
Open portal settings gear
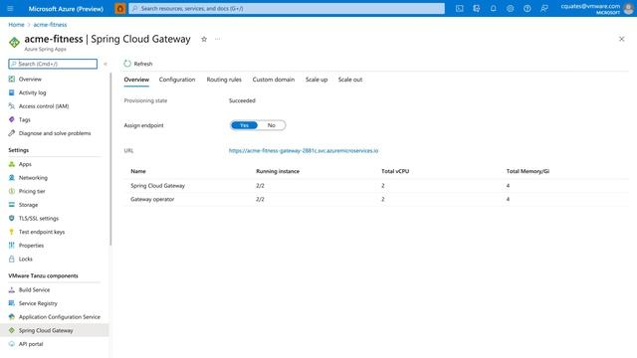click(511, 9)
